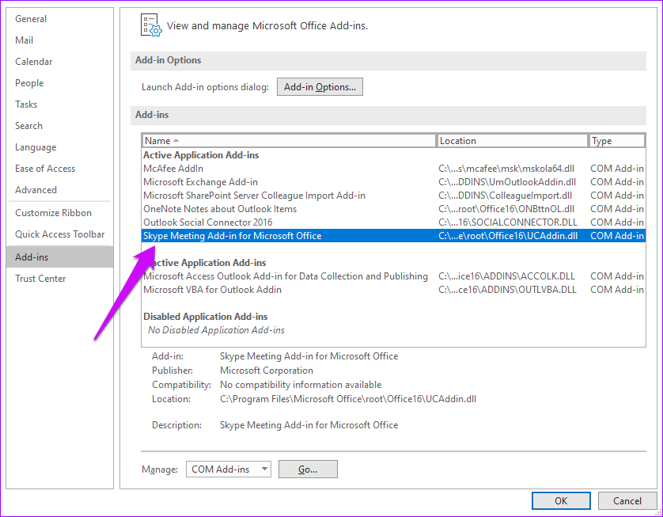
Task: Click the Add-in Options button
Action: 320,87
